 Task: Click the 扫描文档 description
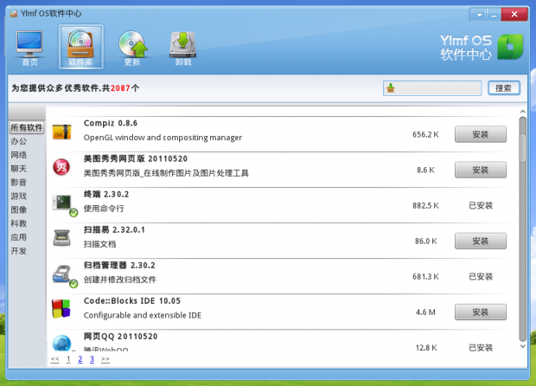click(x=99, y=244)
